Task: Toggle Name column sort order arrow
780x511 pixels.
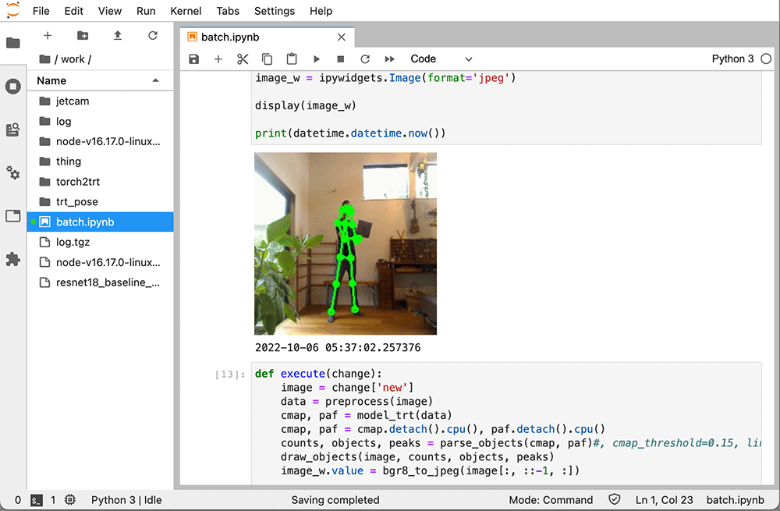Action: [156, 80]
